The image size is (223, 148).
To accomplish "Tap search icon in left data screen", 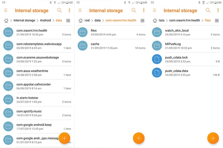I will pyautogui.click(x=59, y=10).
